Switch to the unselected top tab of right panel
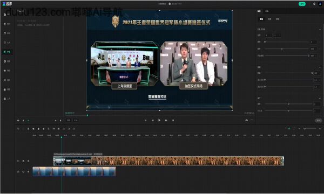This screenshot has width=324, height=194. 267,11
